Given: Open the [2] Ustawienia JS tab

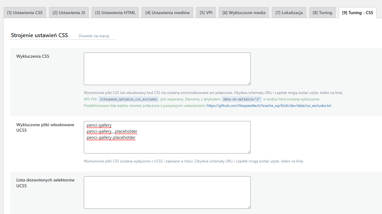Looking at the screenshot, I should [69, 13].
